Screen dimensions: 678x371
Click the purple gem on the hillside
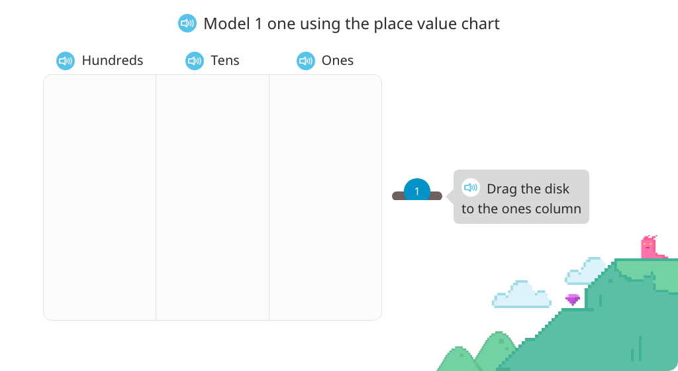(x=573, y=299)
